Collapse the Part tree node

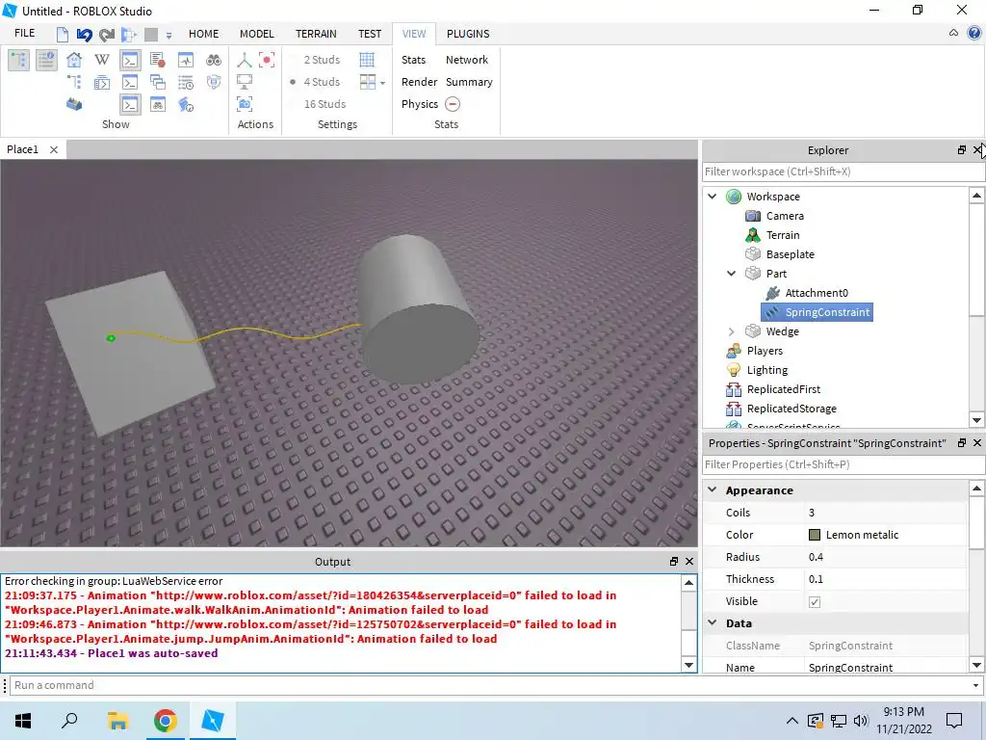click(732, 274)
